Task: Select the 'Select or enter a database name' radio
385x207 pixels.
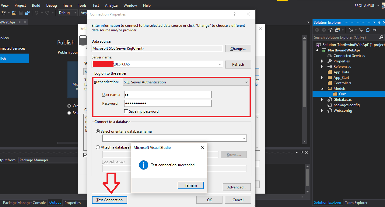Action: tap(98, 132)
